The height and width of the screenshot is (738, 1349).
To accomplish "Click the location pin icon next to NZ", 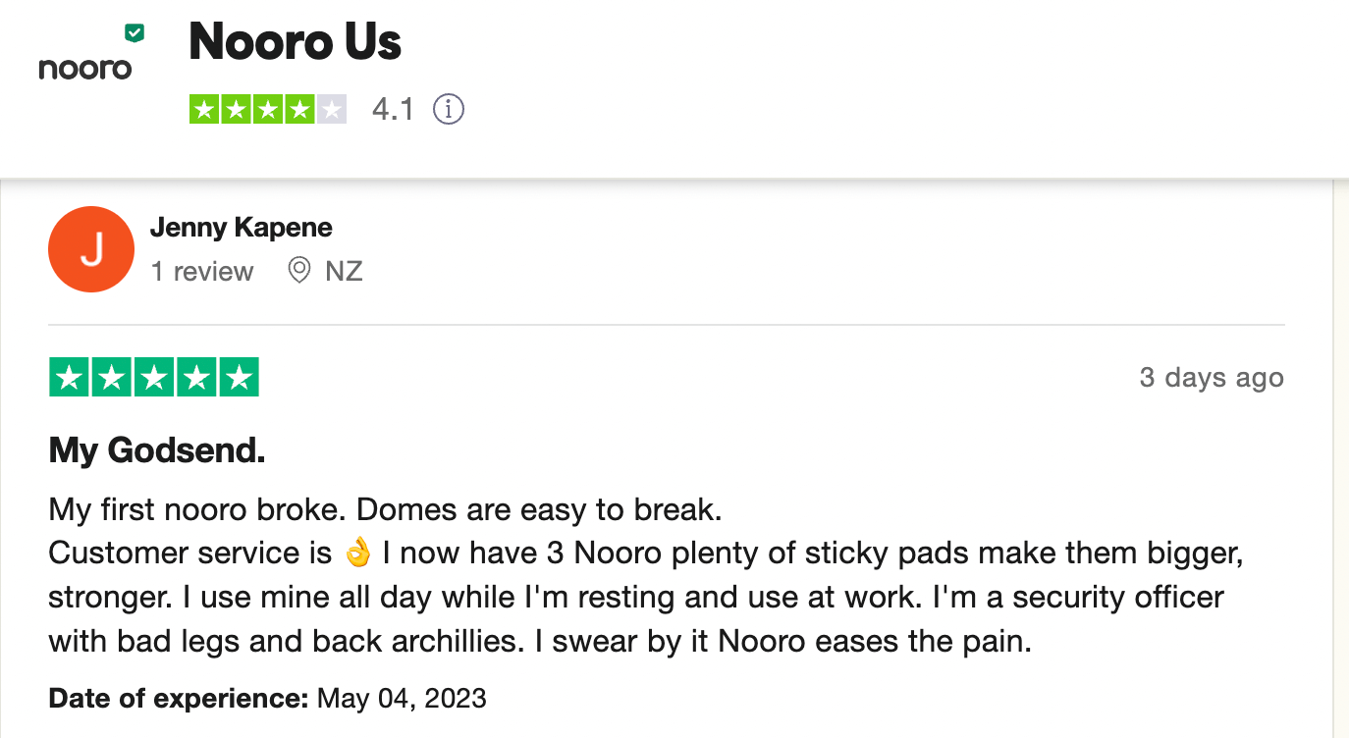I will click(x=299, y=270).
